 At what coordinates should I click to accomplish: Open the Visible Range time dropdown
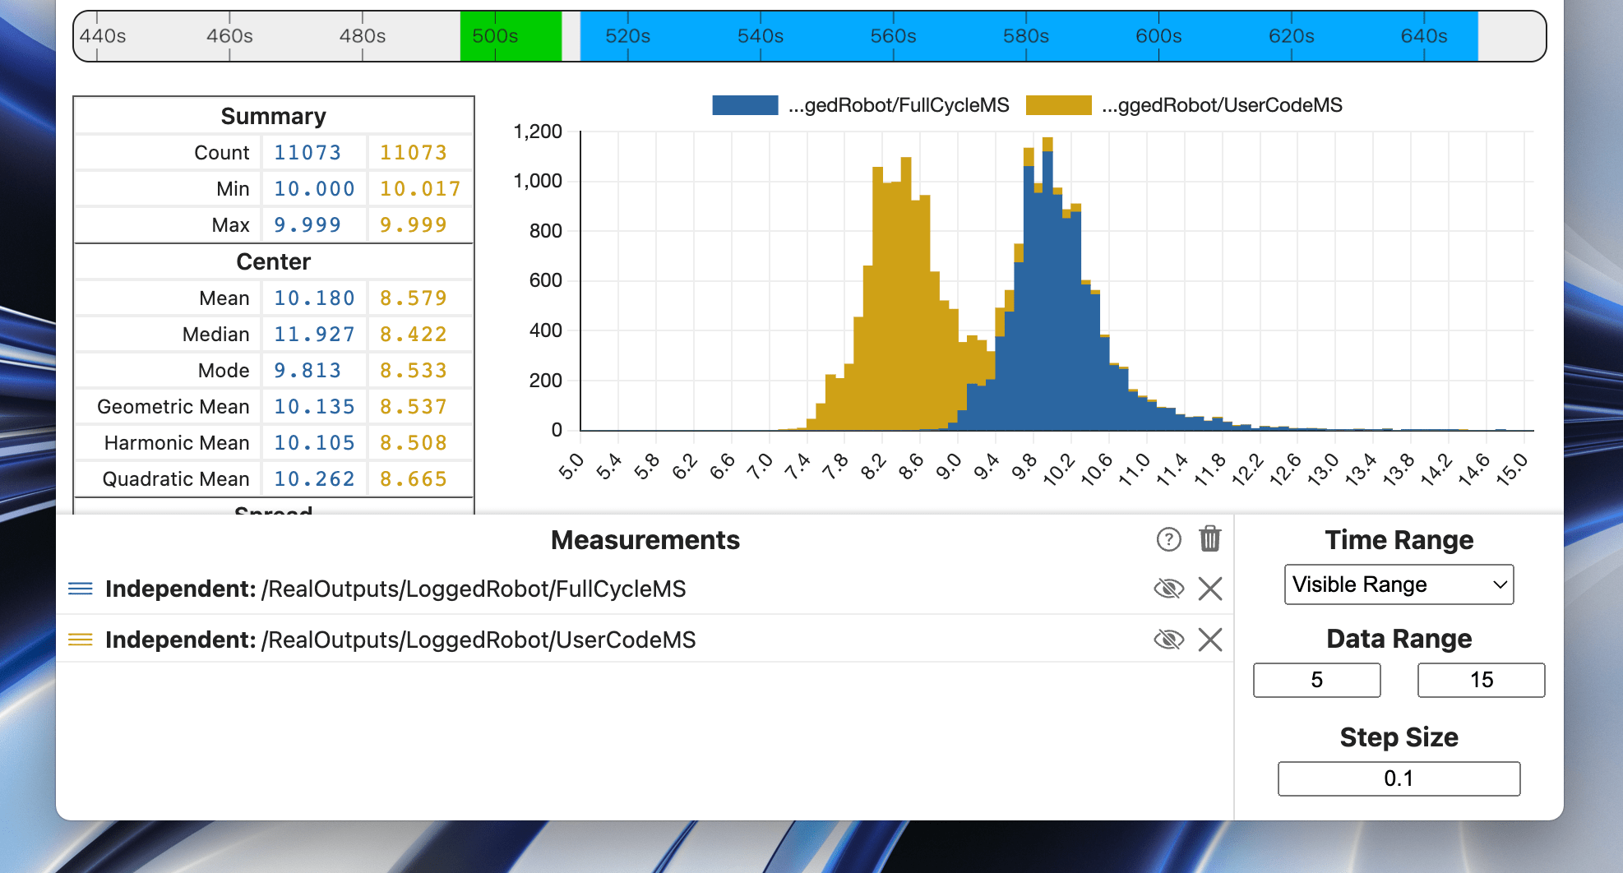(1399, 584)
